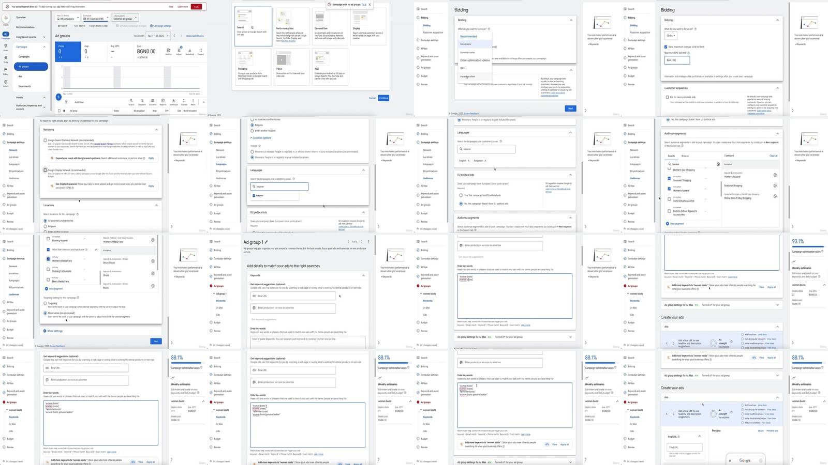Viewport: 828px width, 465px height.
Task: Dismiss the '1 campaign with no ad groups' notification
Action: 369,5
